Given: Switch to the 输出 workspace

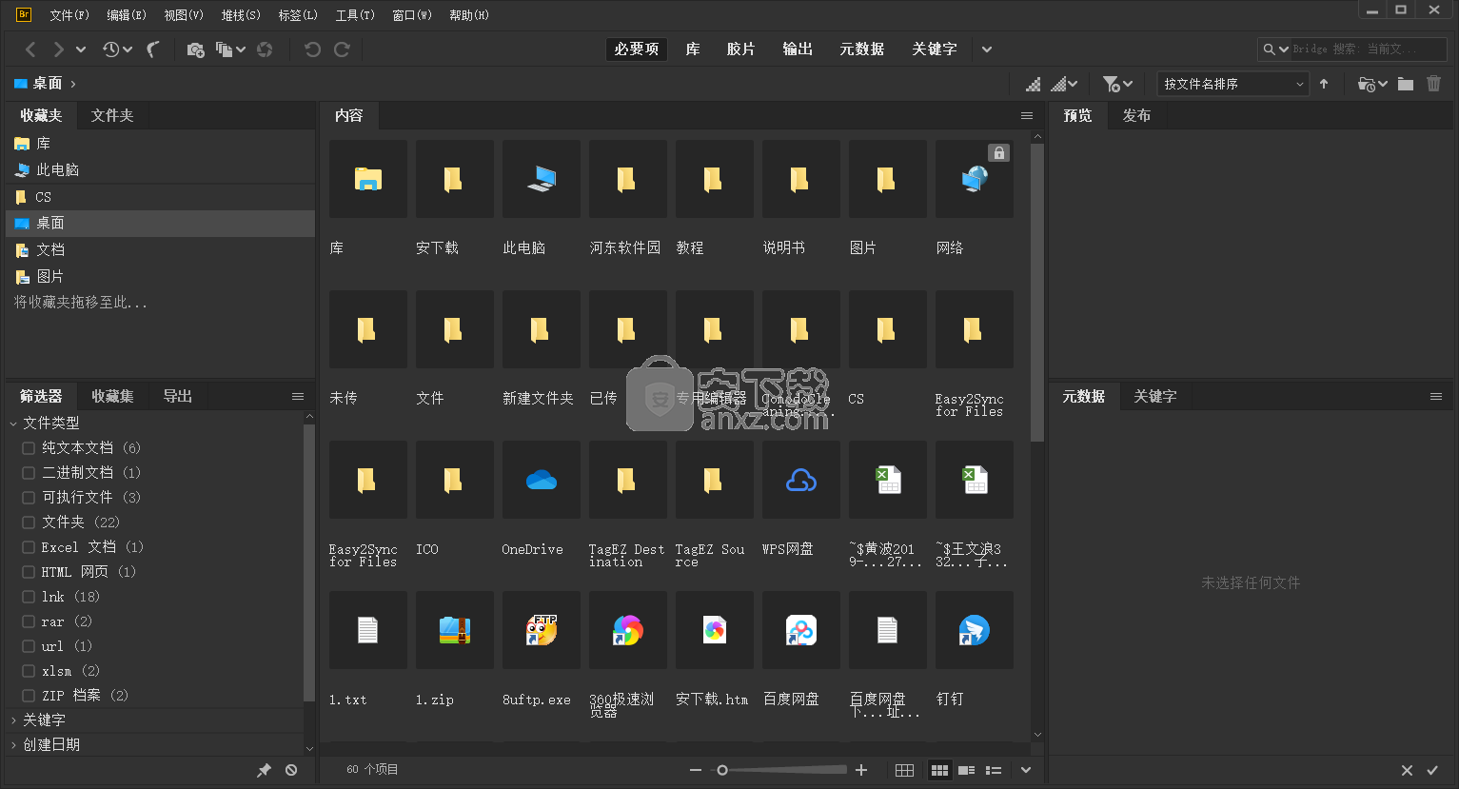Looking at the screenshot, I should pos(798,49).
